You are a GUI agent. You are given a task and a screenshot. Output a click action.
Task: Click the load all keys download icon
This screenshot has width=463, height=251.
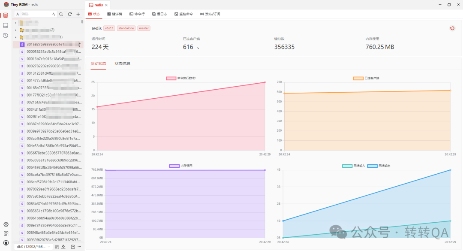coord(63,247)
